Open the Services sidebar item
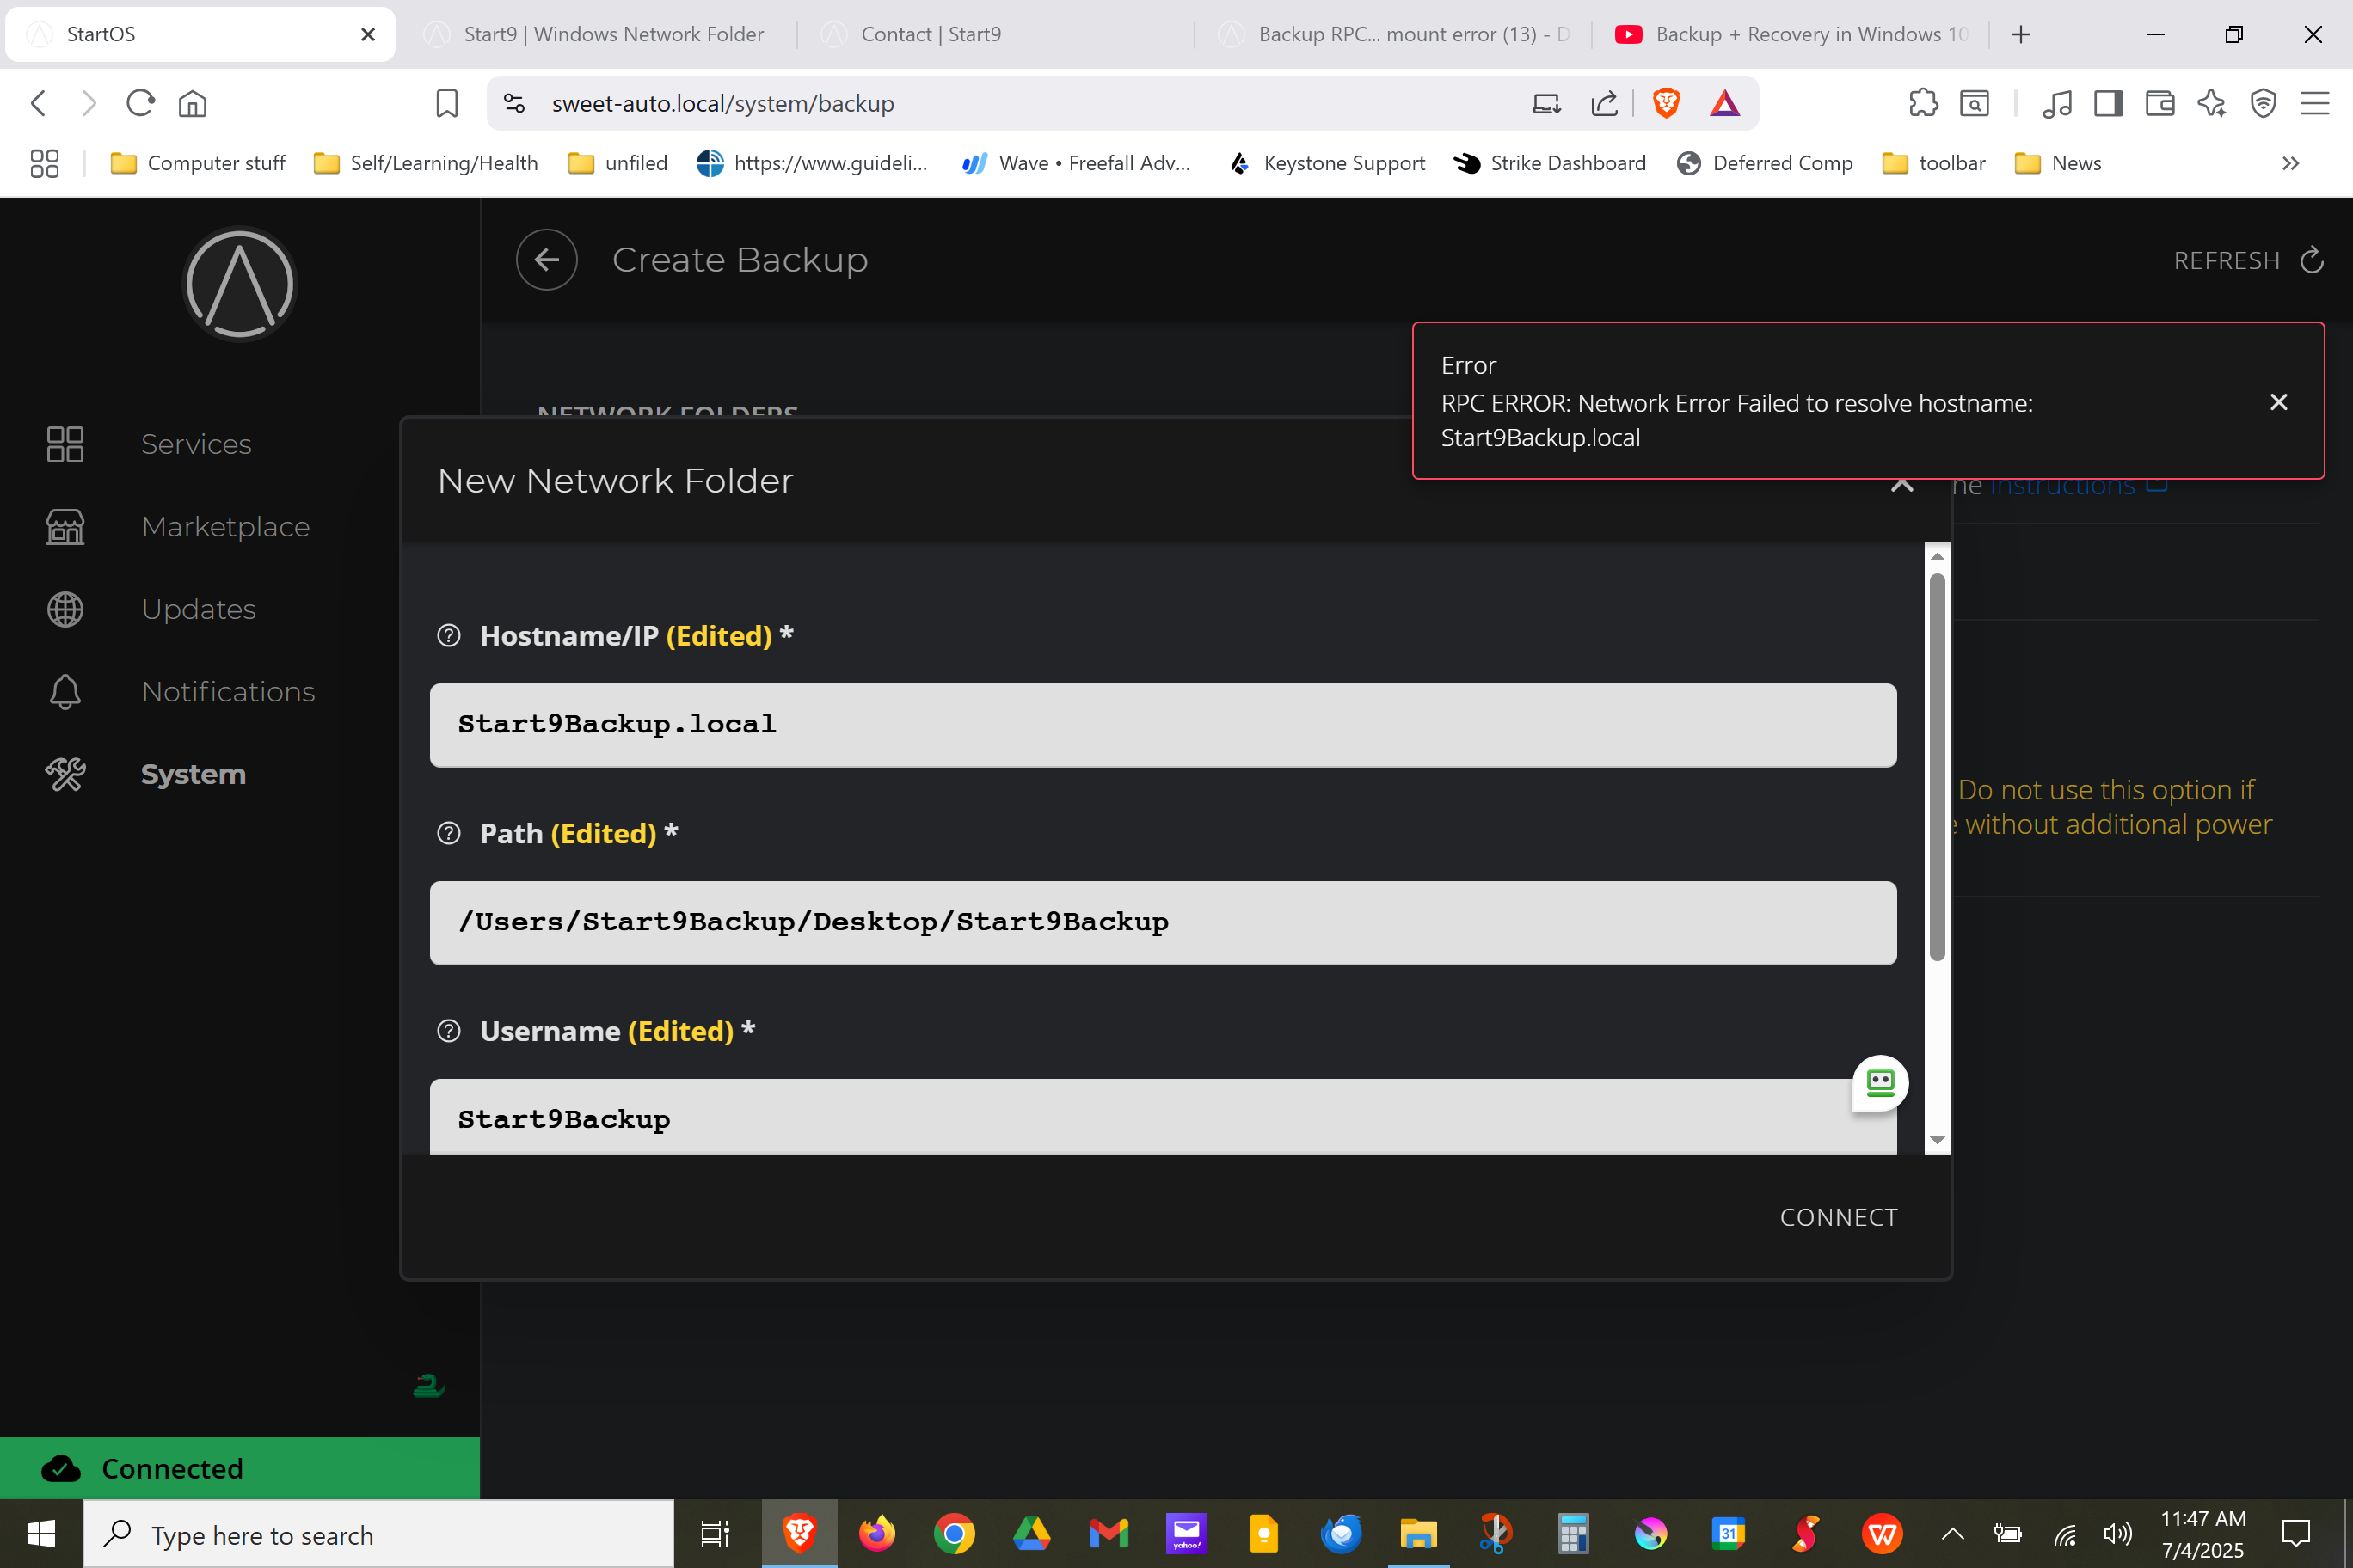The image size is (2353, 1568). (196, 444)
